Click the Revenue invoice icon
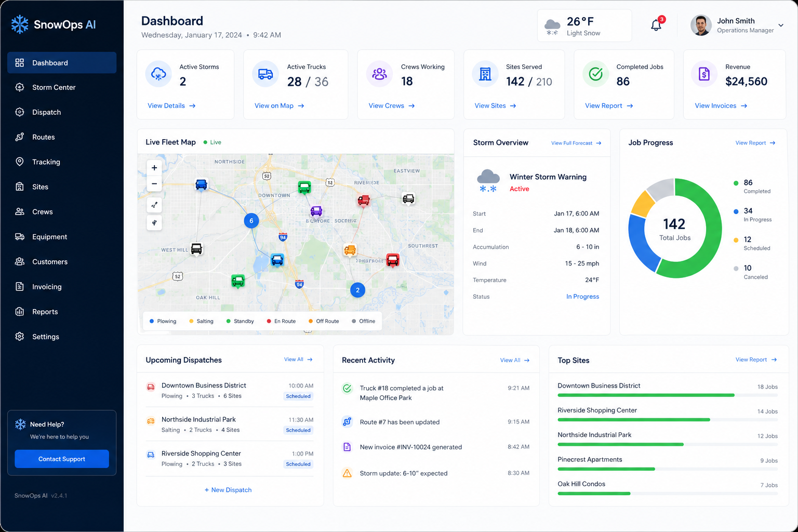Screen dimensions: 798x532 tap(704, 74)
